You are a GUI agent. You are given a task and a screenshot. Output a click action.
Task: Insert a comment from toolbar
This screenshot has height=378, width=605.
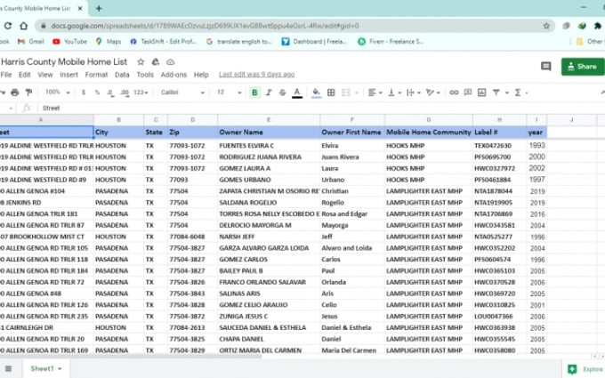(x=468, y=92)
